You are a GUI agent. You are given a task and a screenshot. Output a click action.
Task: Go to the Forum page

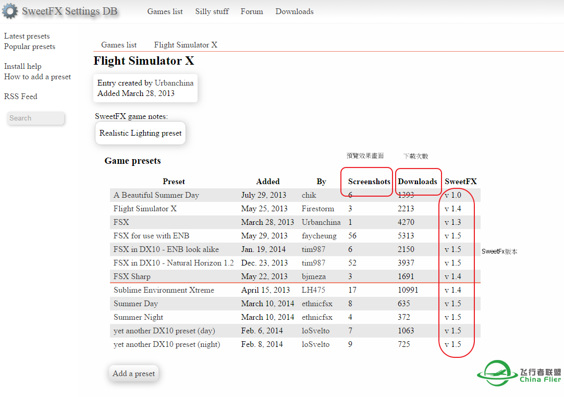point(252,11)
